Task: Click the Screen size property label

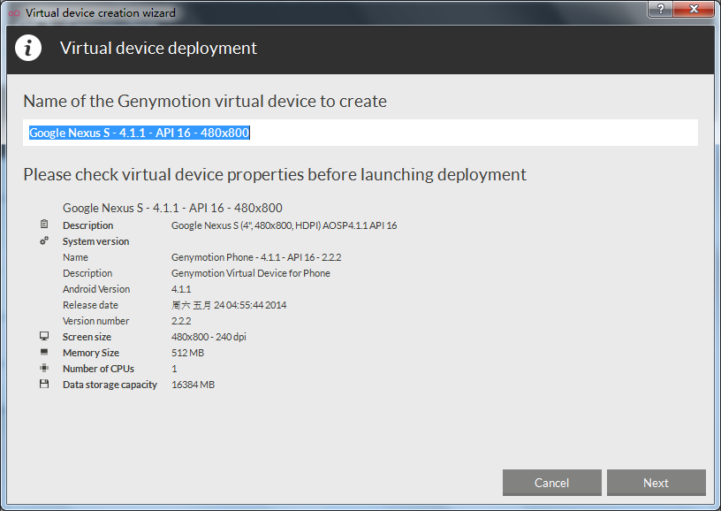Action: click(x=87, y=337)
